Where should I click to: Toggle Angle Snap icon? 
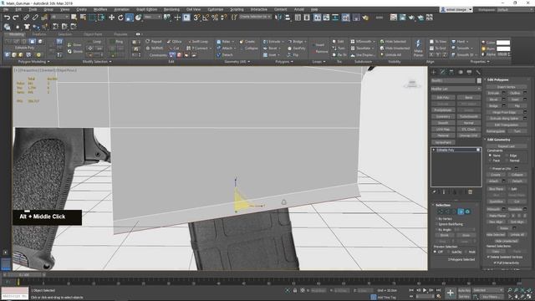206,18
